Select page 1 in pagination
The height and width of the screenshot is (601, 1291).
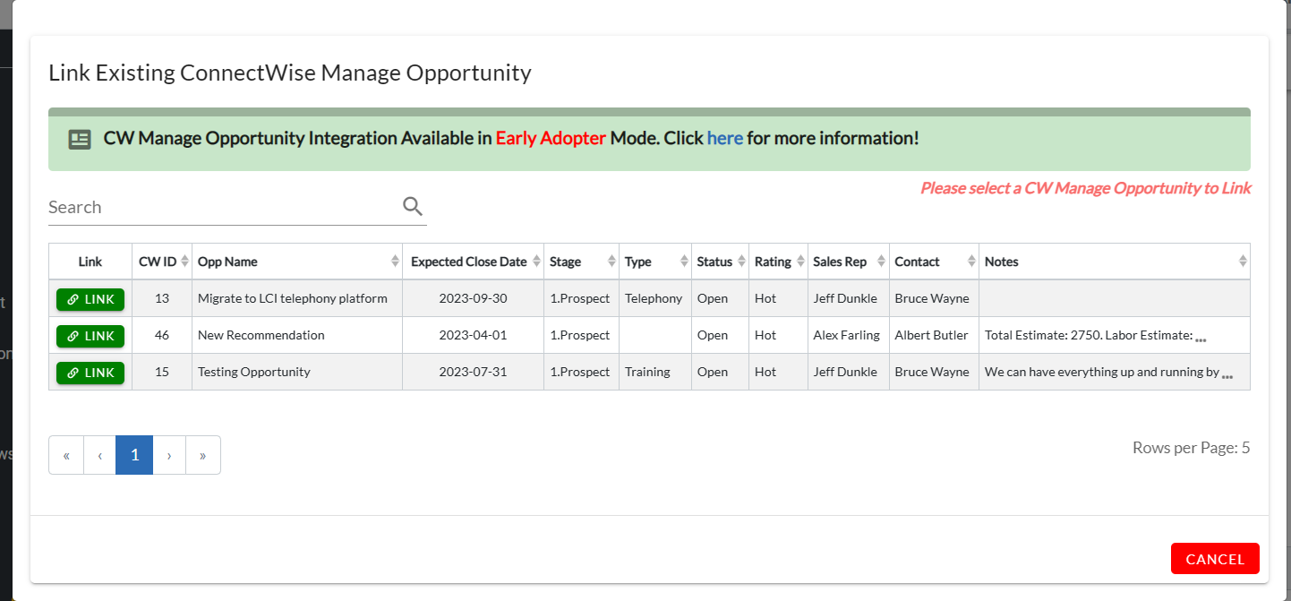[134, 455]
